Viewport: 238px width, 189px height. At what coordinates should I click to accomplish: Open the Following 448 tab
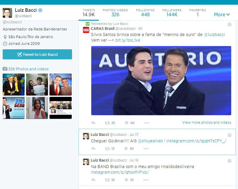[145, 13]
